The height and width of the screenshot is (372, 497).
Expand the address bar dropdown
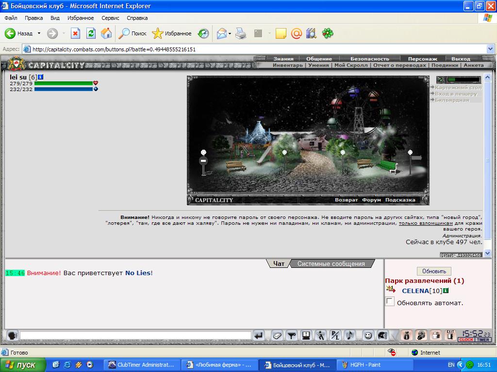point(490,49)
